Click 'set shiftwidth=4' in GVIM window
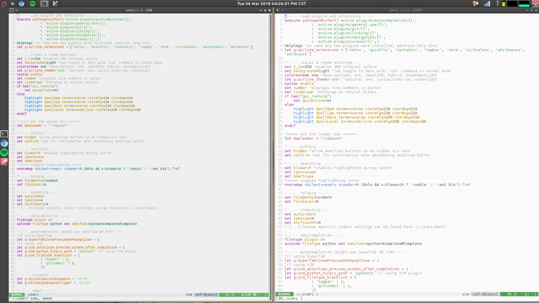The height and width of the screenshot is (303, 539). [303, 222]
